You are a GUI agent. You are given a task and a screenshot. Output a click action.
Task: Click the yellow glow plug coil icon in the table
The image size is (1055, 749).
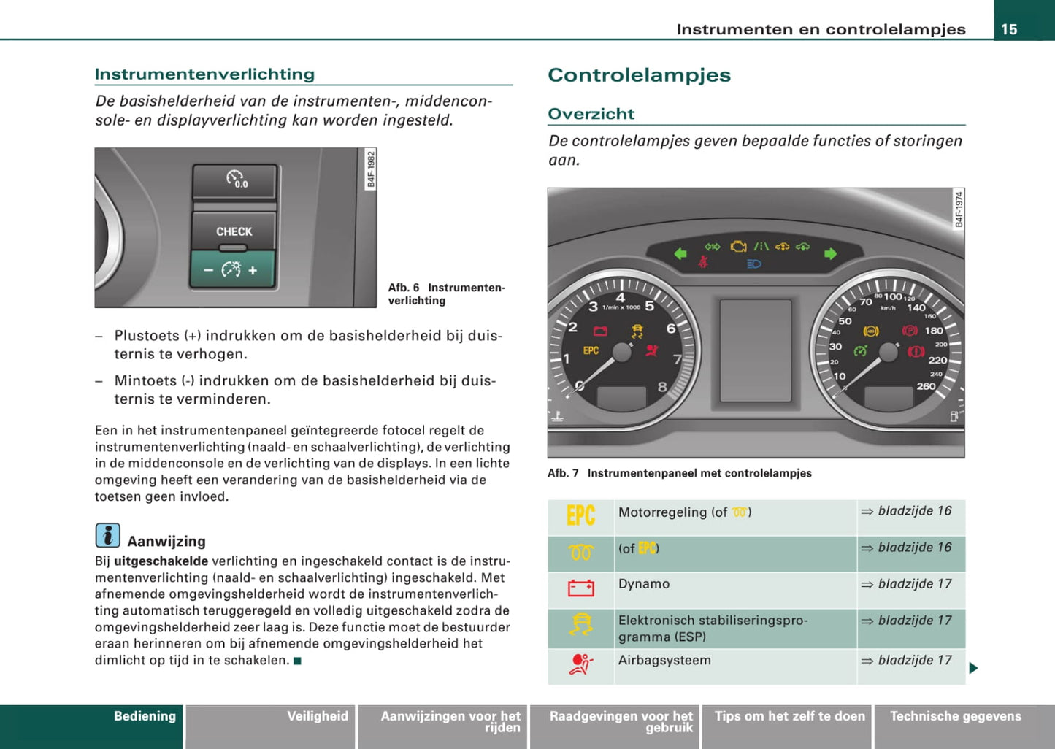[x=580, y=553]
